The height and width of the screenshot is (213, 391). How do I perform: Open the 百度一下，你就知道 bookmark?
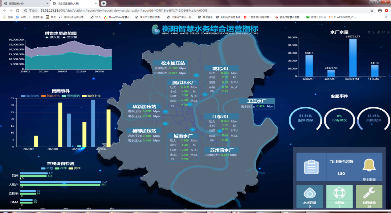(x=30, y=17)
